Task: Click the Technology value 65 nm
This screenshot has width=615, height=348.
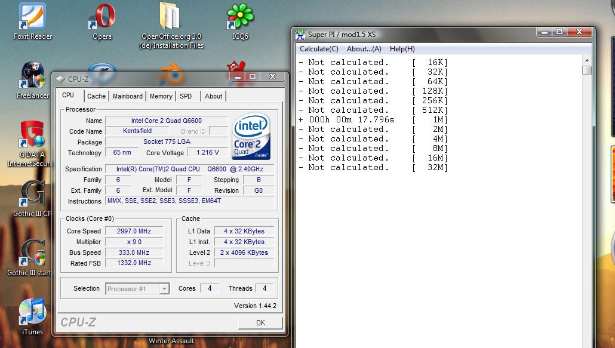Action: click(122, 152)
